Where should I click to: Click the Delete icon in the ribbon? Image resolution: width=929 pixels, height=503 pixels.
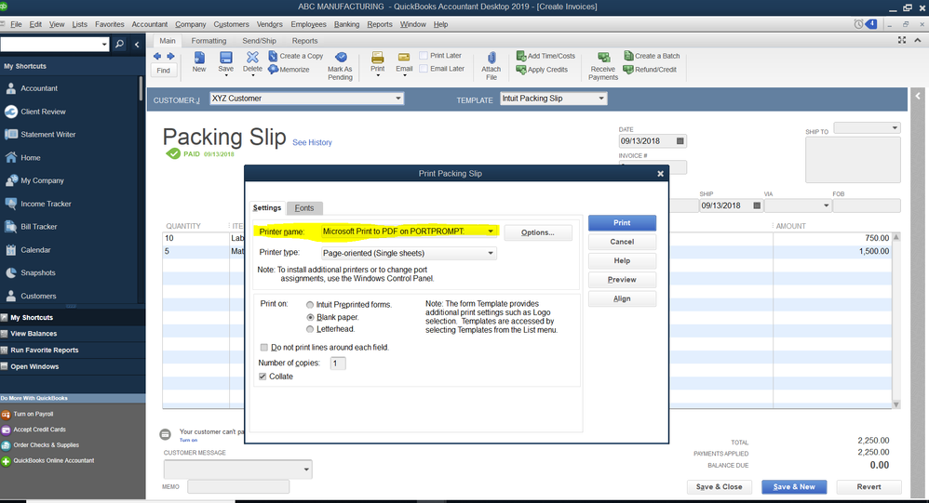tap(252, 57)
